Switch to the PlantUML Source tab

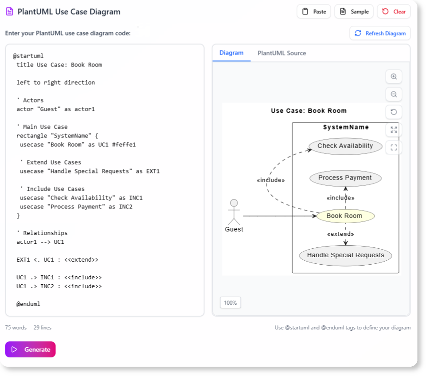coord(281,53)
